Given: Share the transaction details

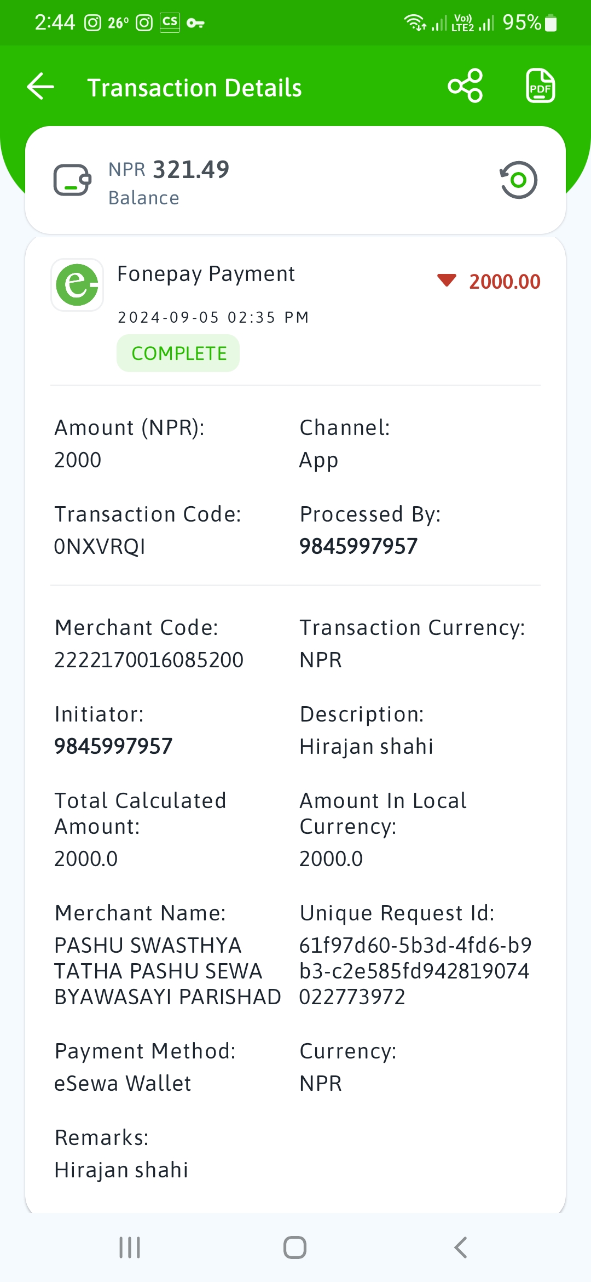Looking at the screenshot, I should pos(465,85).
